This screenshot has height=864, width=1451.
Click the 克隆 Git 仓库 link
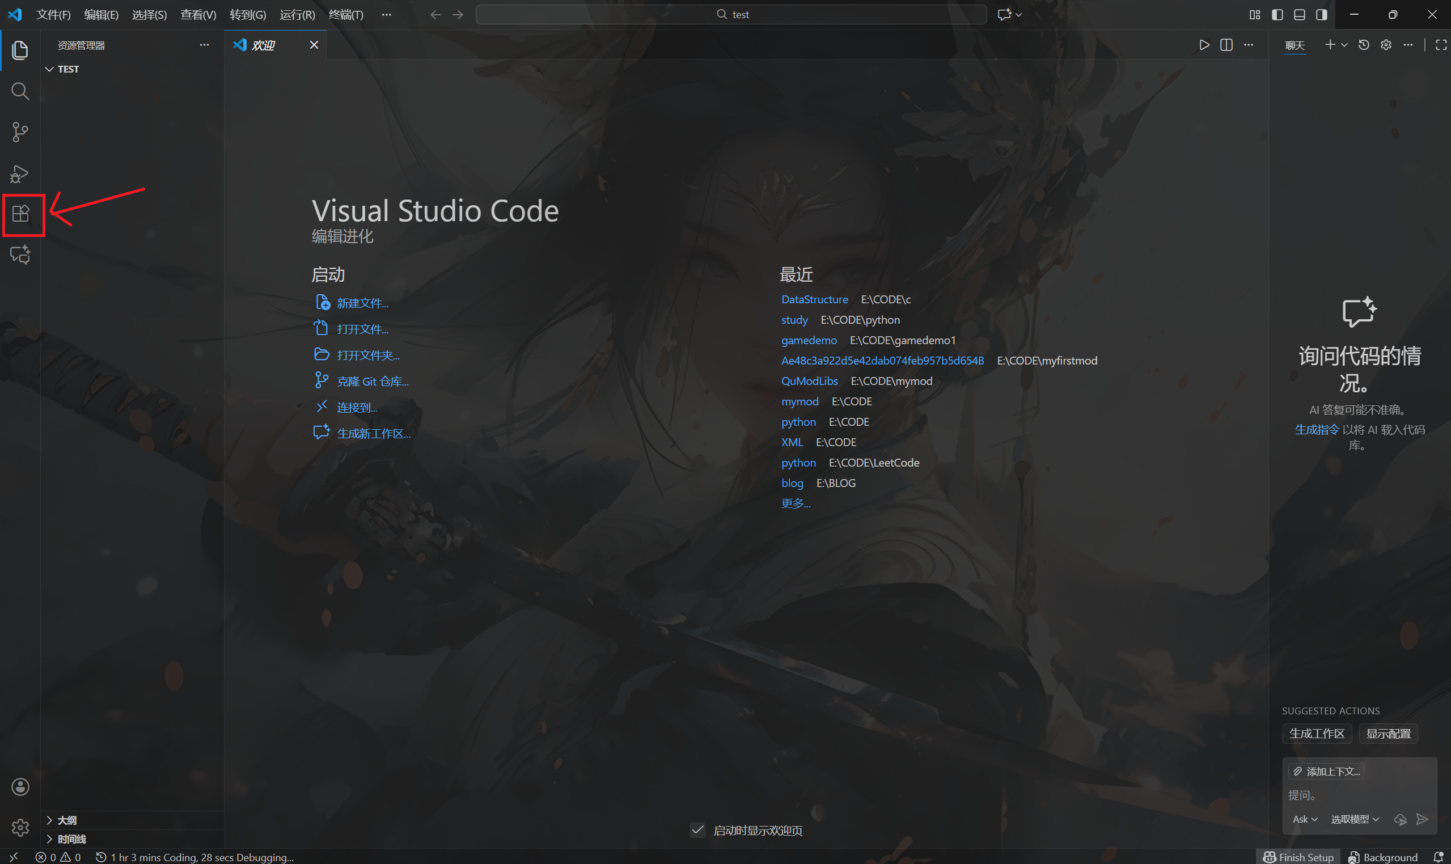(x=372, y=381)
